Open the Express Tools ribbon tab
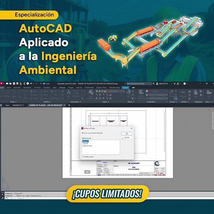This screenshot has width=214, height=214. [x=101, y=88]
